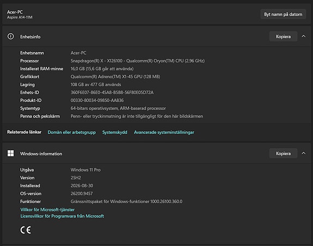Open 'Villkor för Microsoft-tjänster' link
The height and width of the screenshot is (246, 313).
pos(47,210)
